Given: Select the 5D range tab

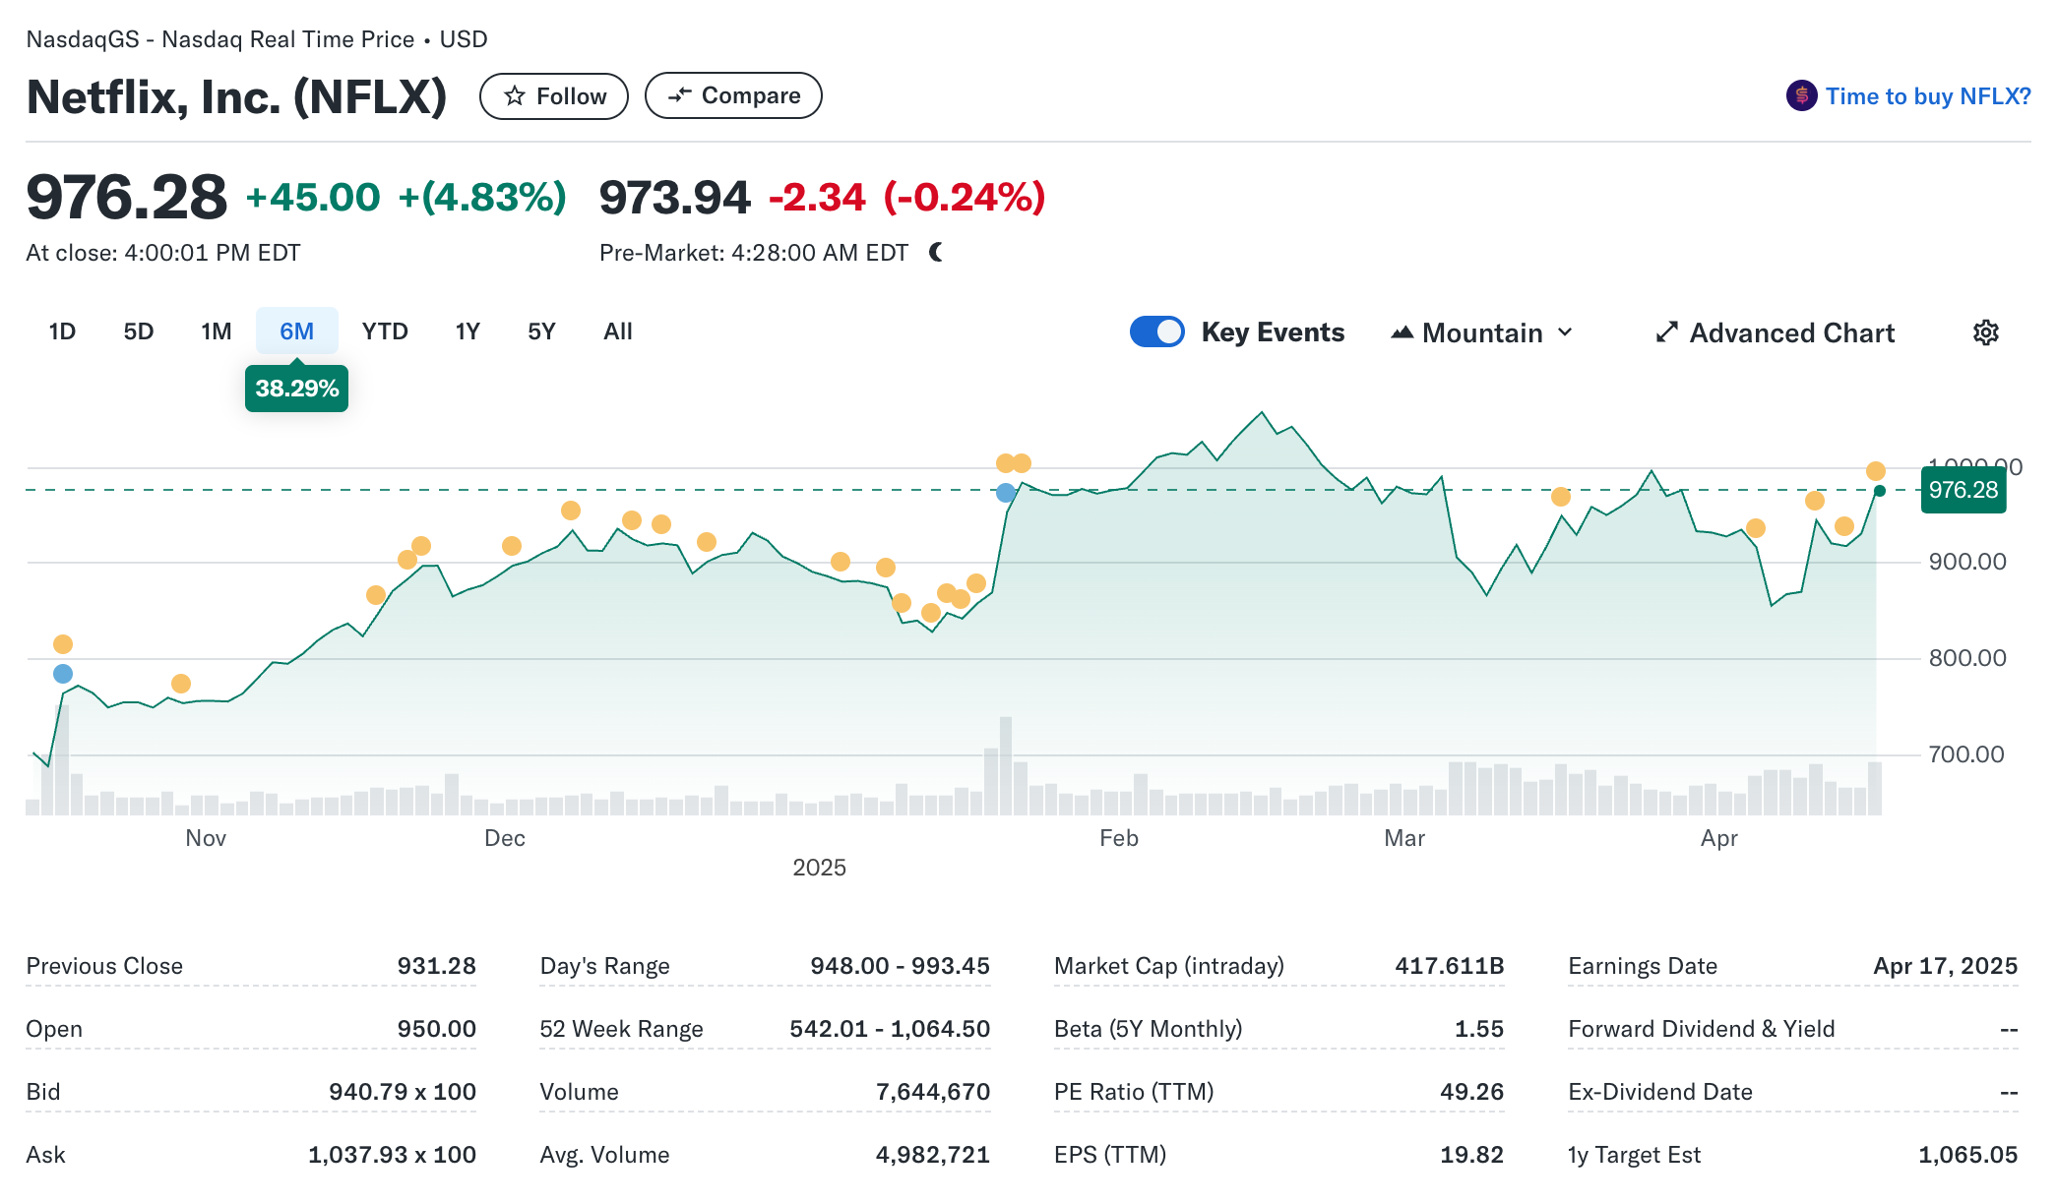Looking at the screenshot, I should click(x=139, y=331).
